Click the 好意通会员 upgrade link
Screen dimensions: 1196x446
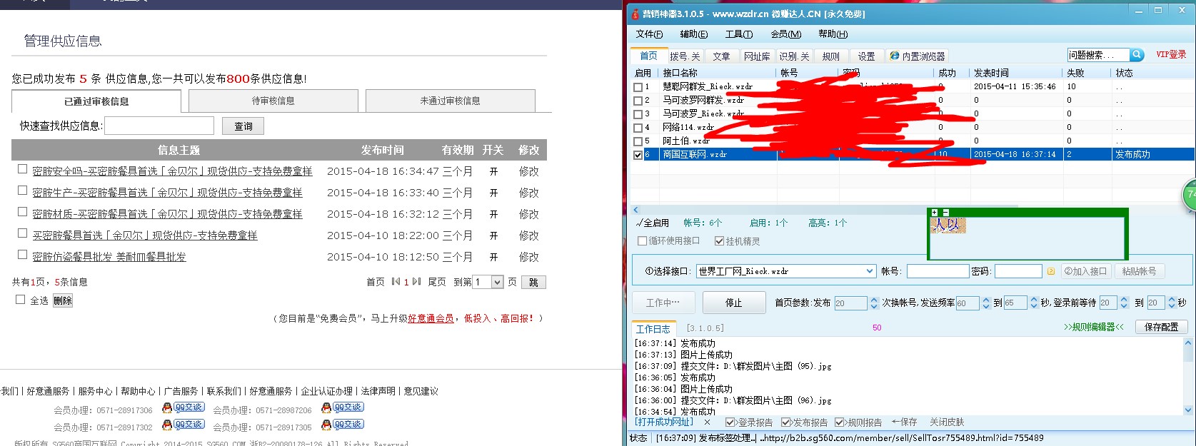click(x=431, y=318)
